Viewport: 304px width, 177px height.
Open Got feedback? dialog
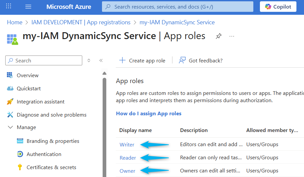click(201, 60)
